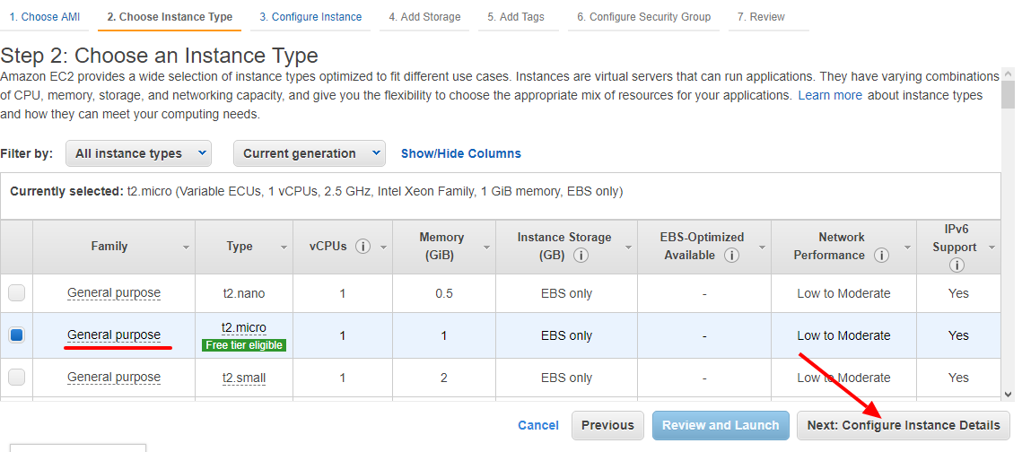Image resolution: width=1022 pixels, height=452 pixels.
Task: Go to the 7. Review tab
Action: coord(761,17)
